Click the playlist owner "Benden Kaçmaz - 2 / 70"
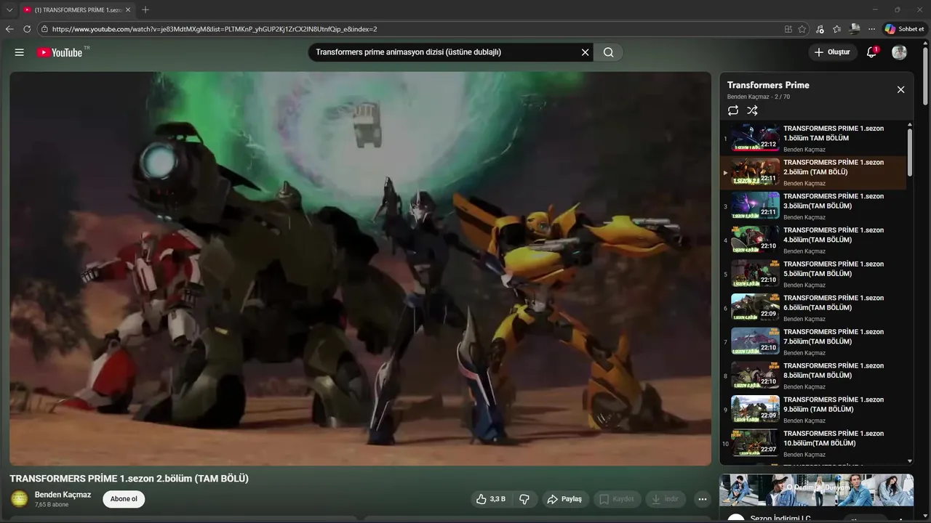This screenshot has width=931, height=523. click(x=759, y=97)
